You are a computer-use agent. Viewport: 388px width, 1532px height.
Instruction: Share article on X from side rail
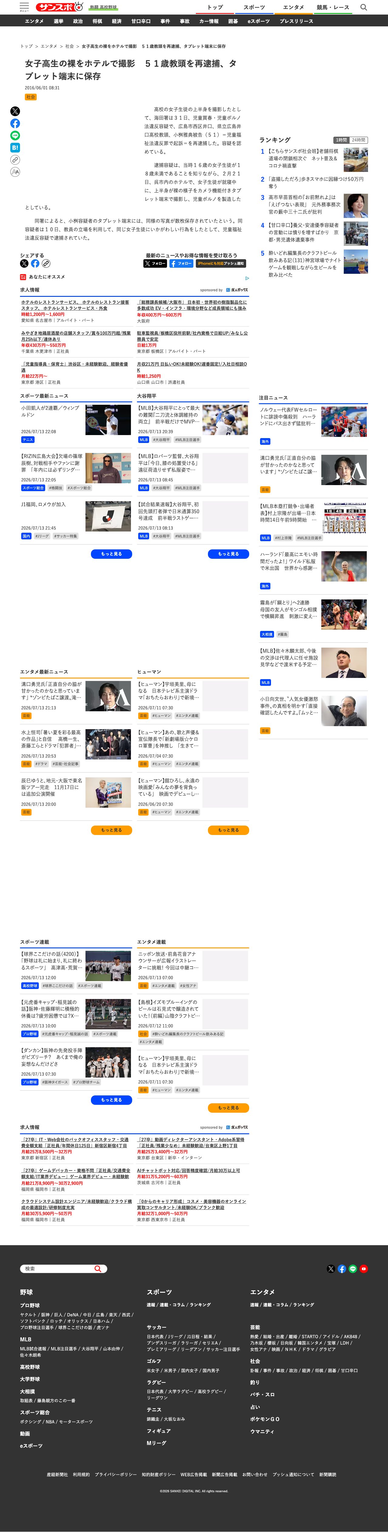pyautogui.click(x=15, y=111)
